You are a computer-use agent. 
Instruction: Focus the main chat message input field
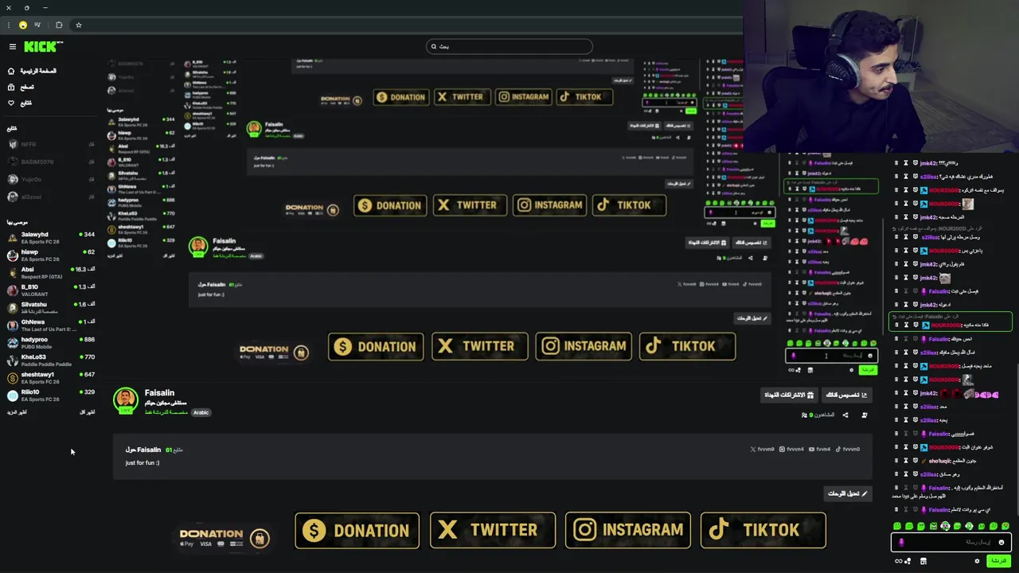click(951, 542)
